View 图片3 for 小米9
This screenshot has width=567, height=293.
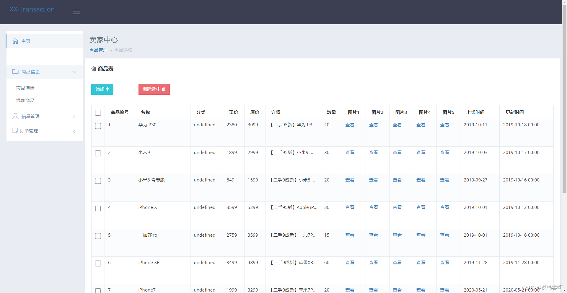coord(397,153)
